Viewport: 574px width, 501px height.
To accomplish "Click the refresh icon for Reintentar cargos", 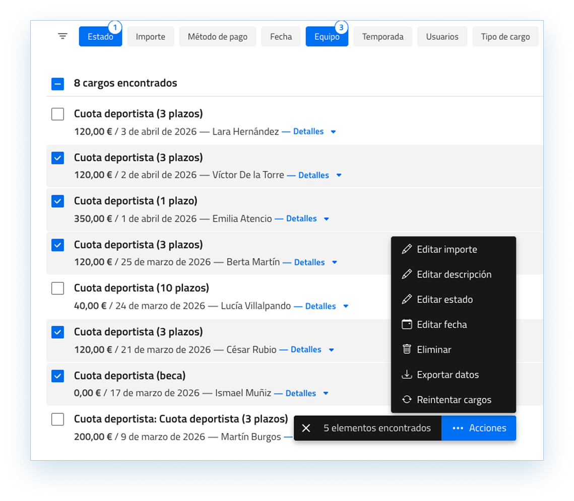I will click(406, 400).
